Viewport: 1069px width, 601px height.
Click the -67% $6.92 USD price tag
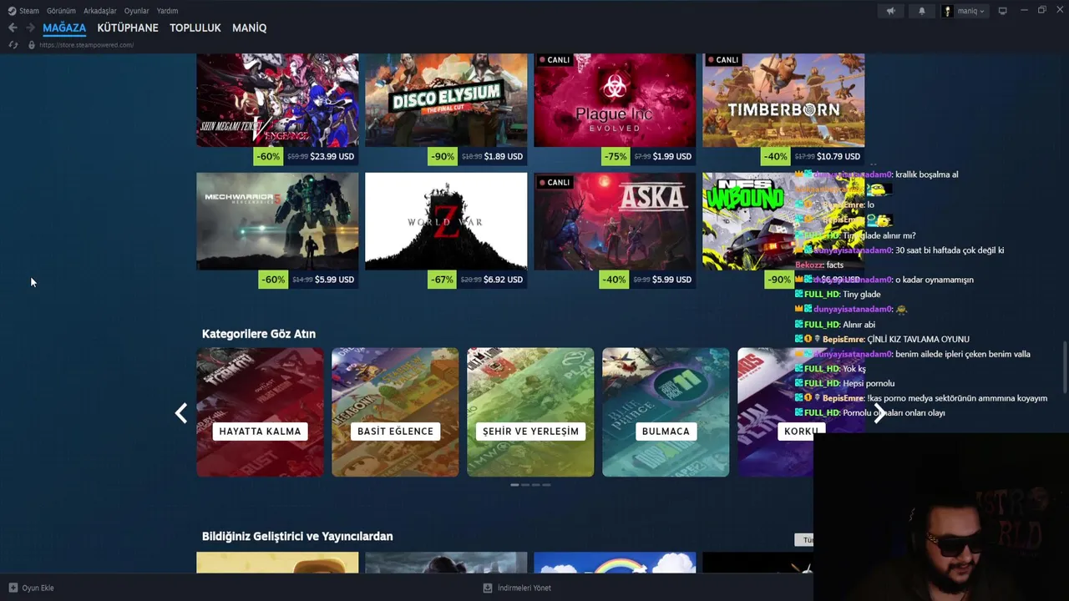pyautogui.click(x=476, y=280)
